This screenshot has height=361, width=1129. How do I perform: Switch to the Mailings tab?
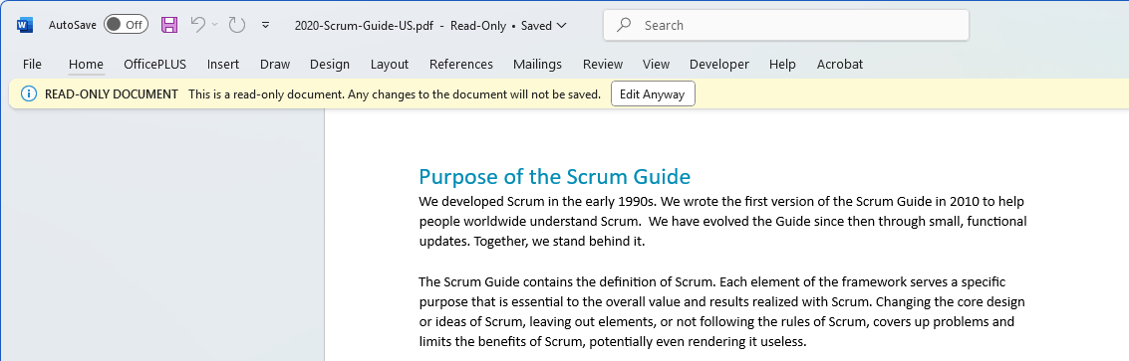(x=538, y=64)
